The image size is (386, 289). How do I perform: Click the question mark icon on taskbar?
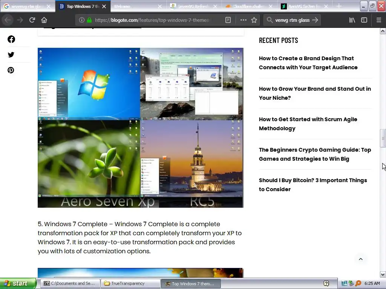pos(326,284)
